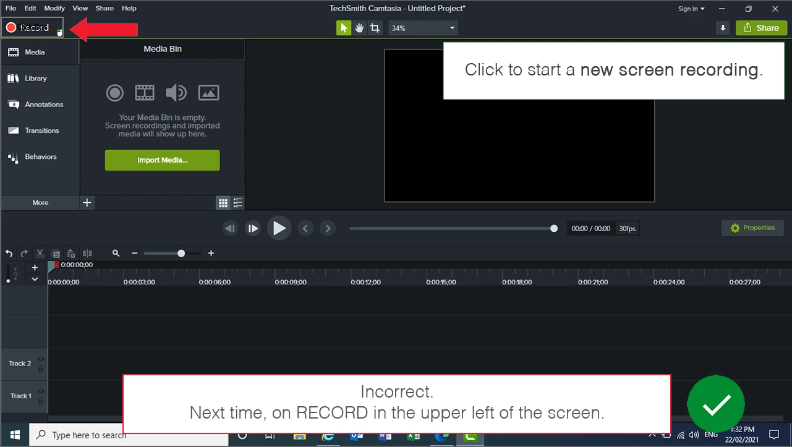Add a new track with plus button
The image size is (792, 447).
point(35,268)
